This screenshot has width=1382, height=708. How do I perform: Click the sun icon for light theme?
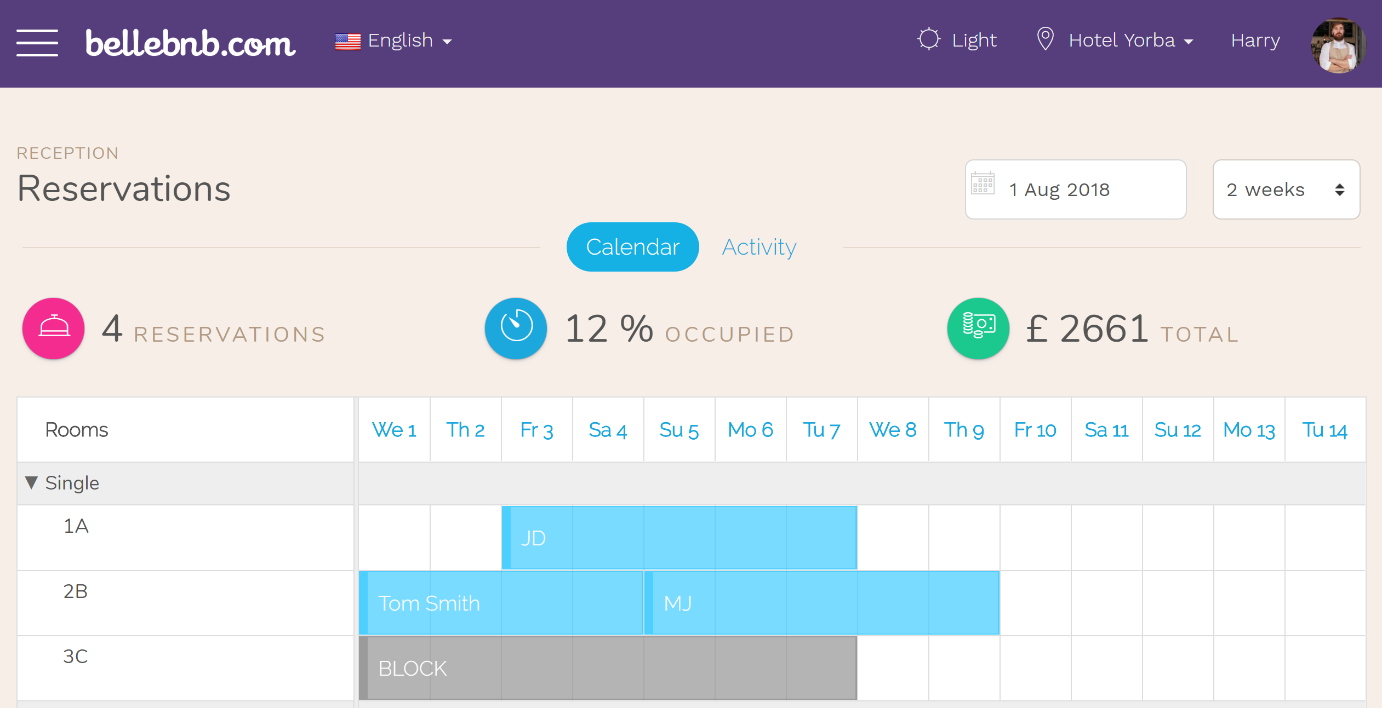click(x=928, y=40)
